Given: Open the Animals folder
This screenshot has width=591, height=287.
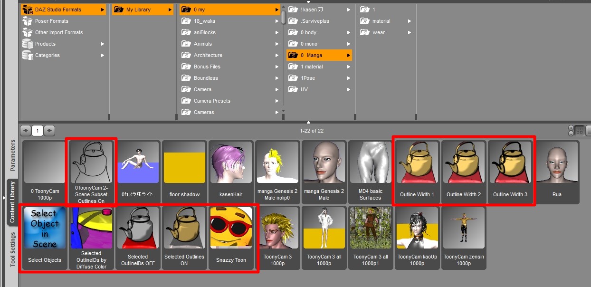Looking at the screenshot, I should 230,44.
